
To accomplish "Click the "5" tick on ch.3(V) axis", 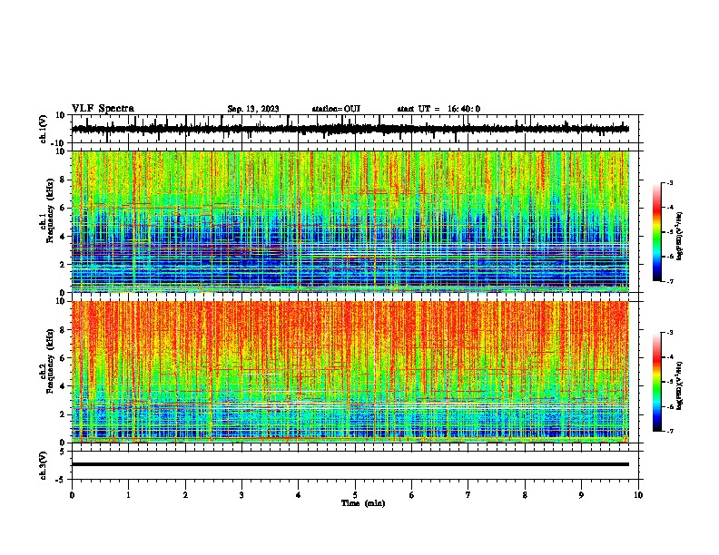I will click(63, 452).
